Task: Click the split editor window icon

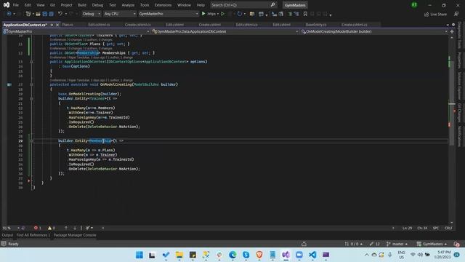Action: pos(452,31)
